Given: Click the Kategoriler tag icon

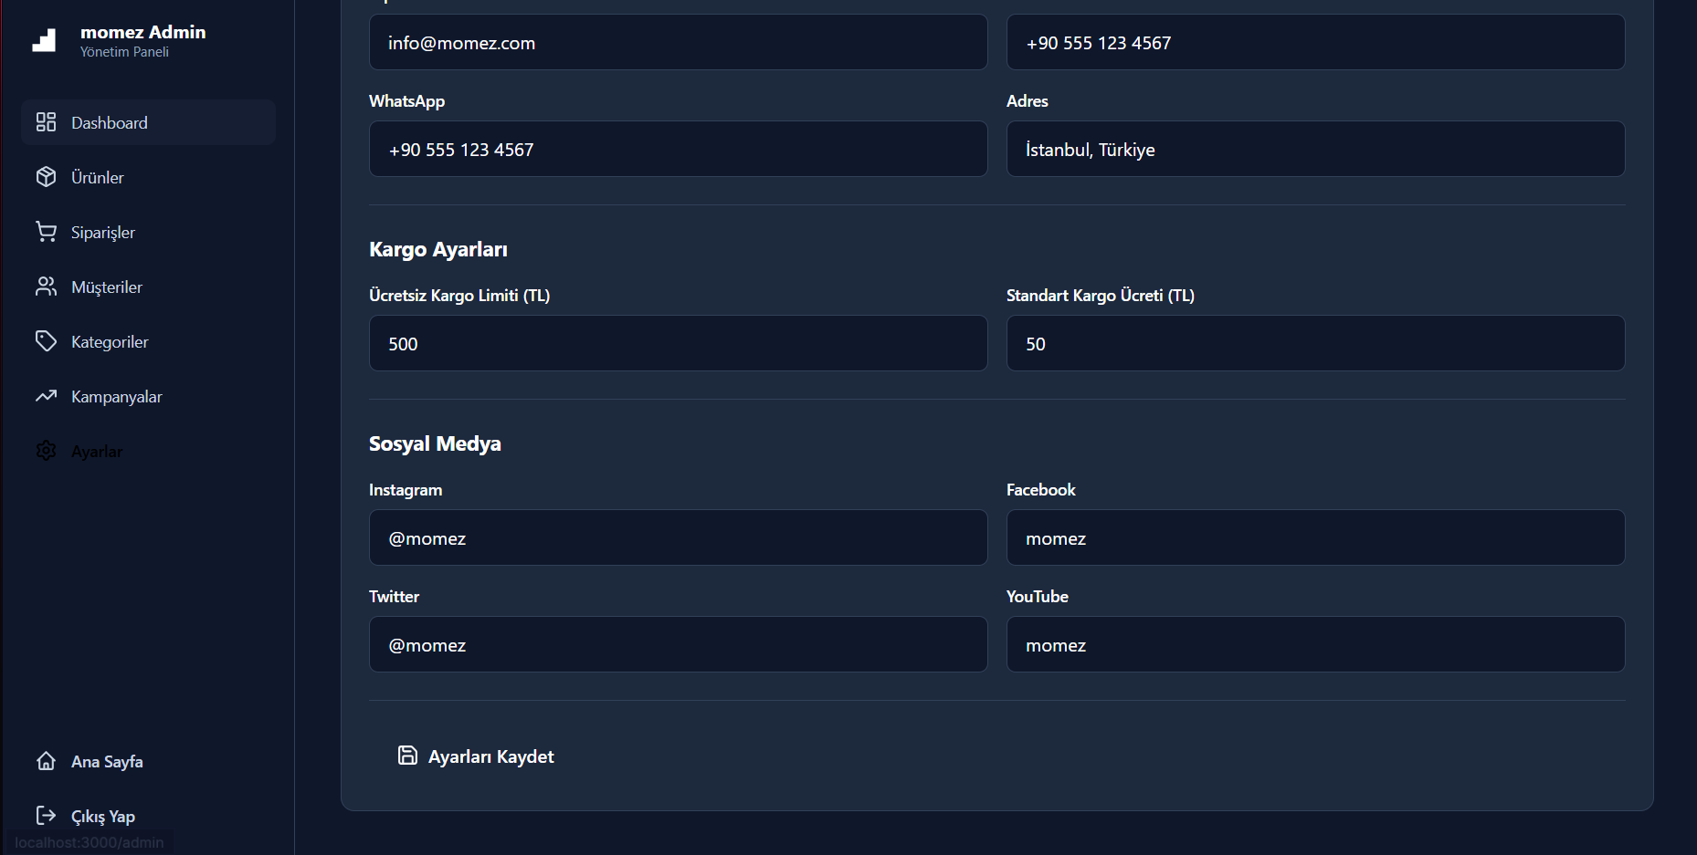Looking at the screenshot, I should pyautogui.click(x=46, y=341).
